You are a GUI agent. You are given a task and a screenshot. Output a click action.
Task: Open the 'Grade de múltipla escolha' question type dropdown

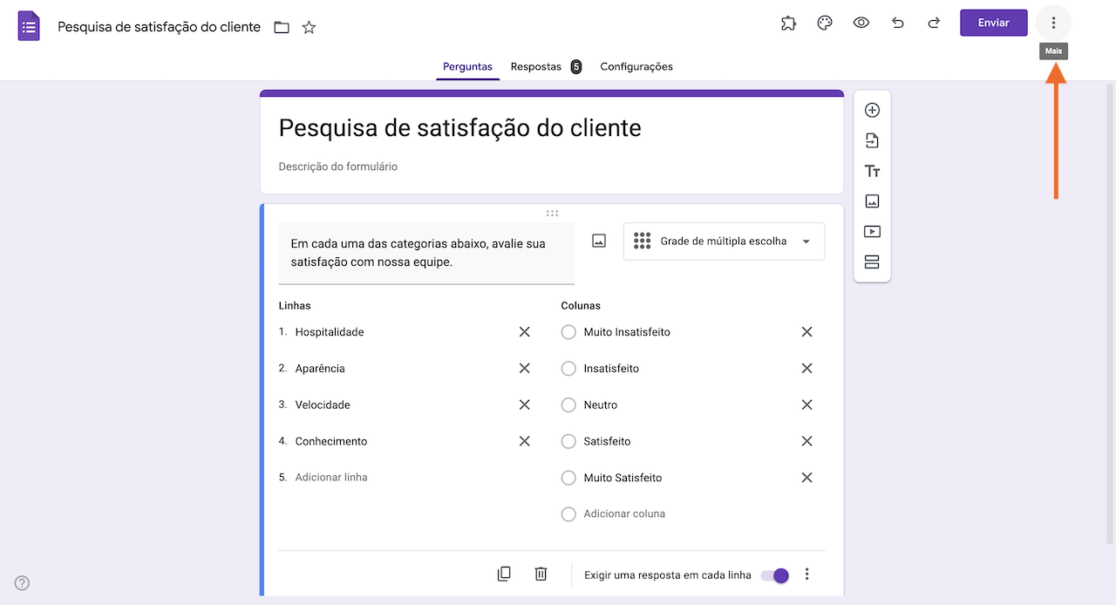(724, 241)
